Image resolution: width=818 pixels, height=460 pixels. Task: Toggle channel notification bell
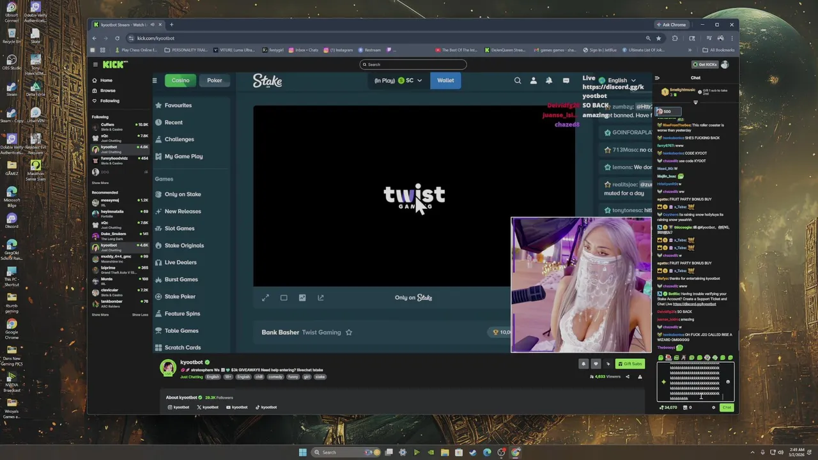(x=583, y=364)
